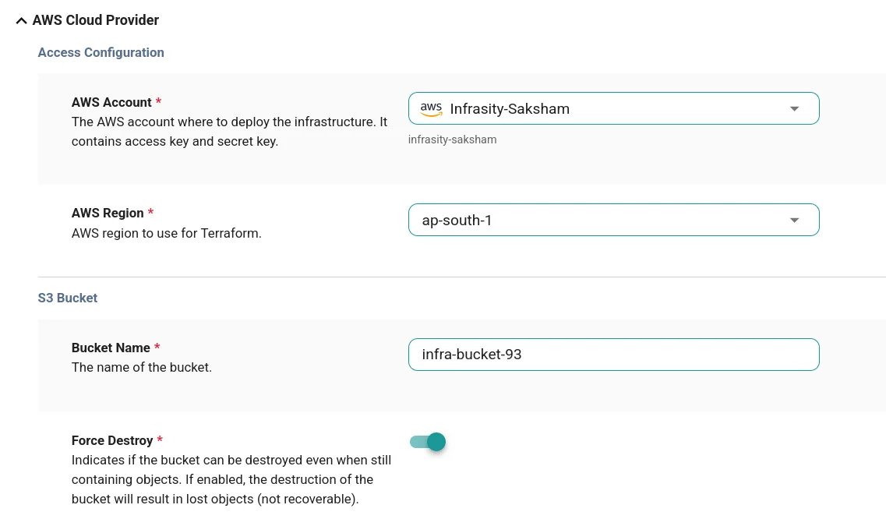
Task: Click the infrasity-saksham helper text
Action: coord(452,140)
